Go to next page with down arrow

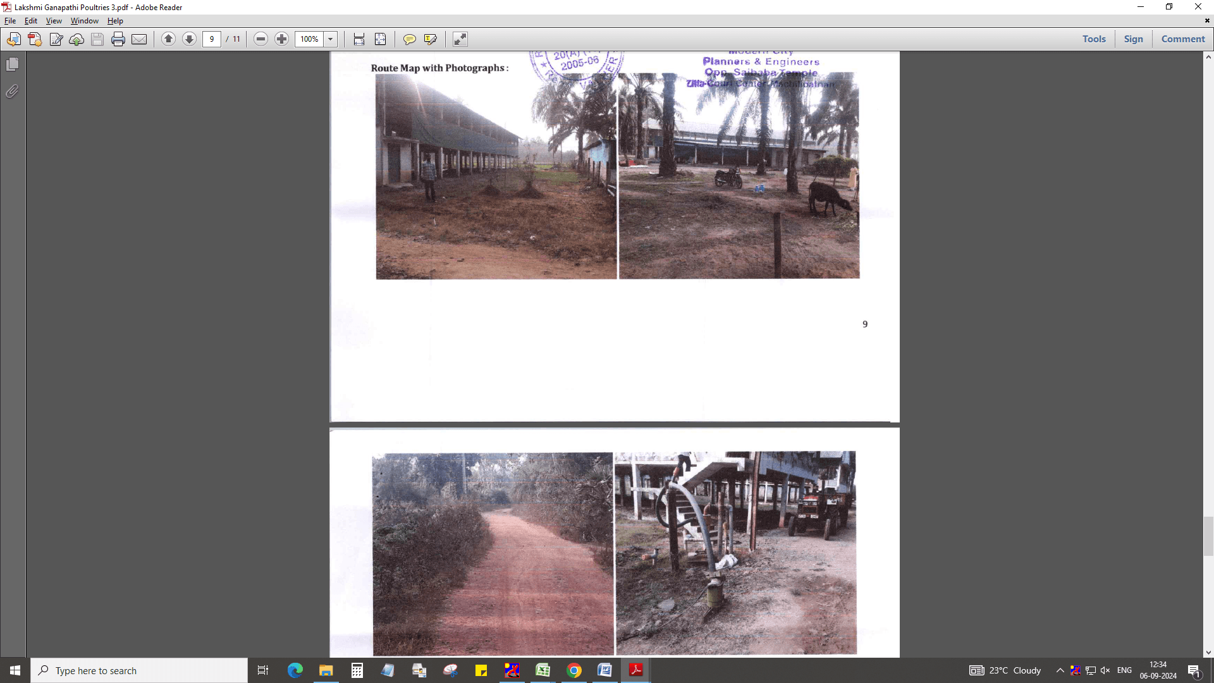[x=189, y=39]
